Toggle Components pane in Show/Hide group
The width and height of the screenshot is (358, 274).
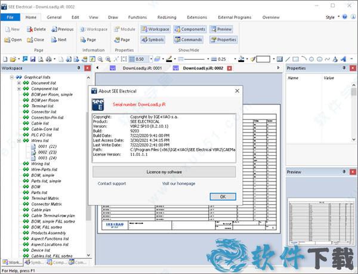coord(190,29)
